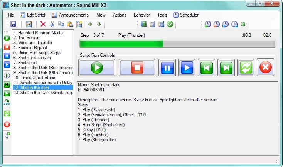This screenshot has width=283, height=167.
Task: Click the outlined round play-step sidebar icon
Action: pyautogui.click(x=7, y=76)
